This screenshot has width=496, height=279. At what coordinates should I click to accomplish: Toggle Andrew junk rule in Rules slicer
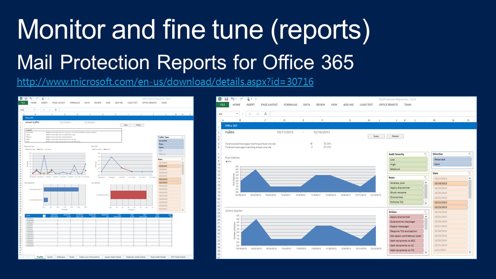(406, 183)
